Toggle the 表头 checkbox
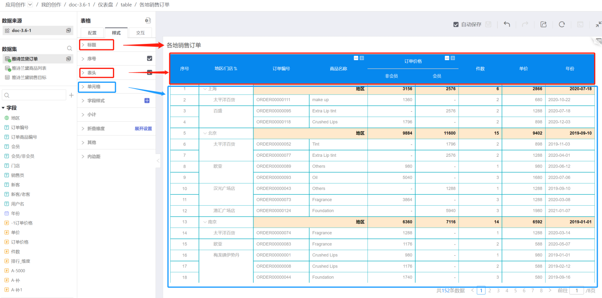 point(149,73)
